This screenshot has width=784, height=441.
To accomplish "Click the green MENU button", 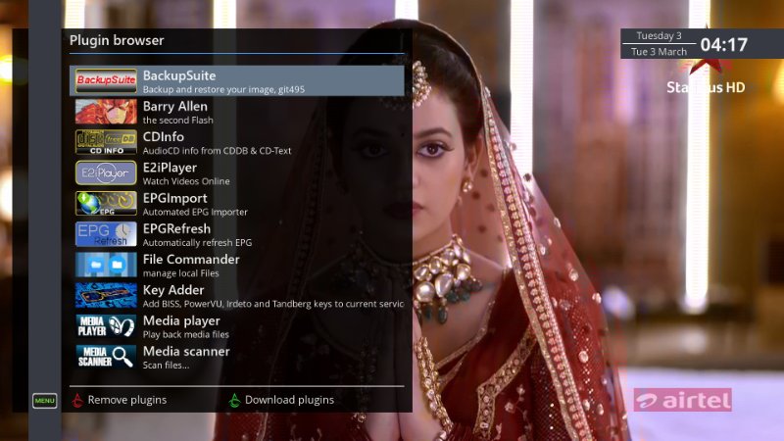I will (x=44, y=401).
